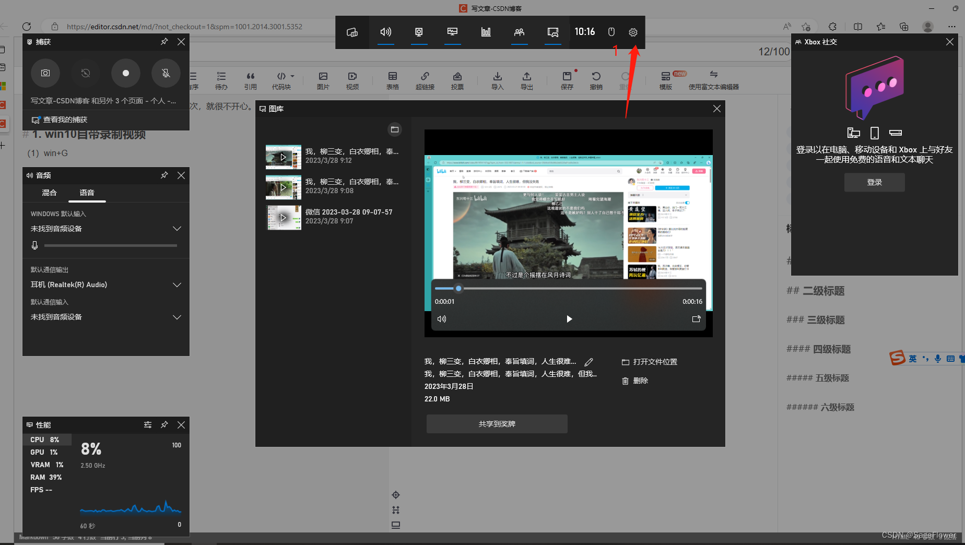Click 保存 in the CSDN editor toolbar
The image size is (965, 545).
click(x=567, y=81)
